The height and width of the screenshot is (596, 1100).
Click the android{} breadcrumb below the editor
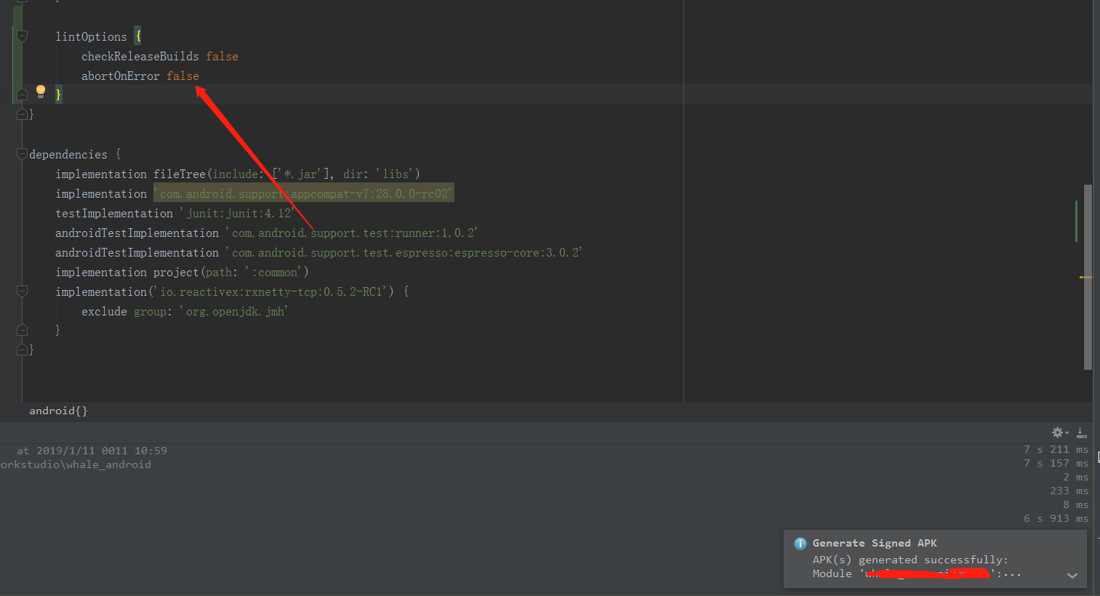click(58, 410)
